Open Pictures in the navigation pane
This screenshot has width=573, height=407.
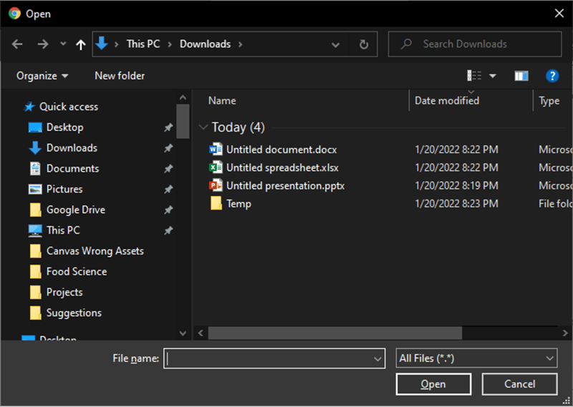coord(64,189)
